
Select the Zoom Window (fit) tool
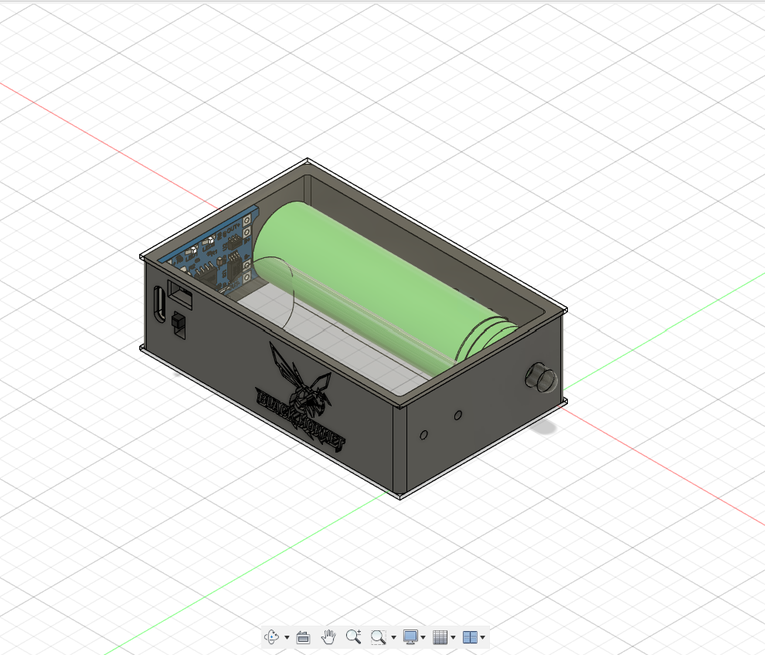click(378, 636)
